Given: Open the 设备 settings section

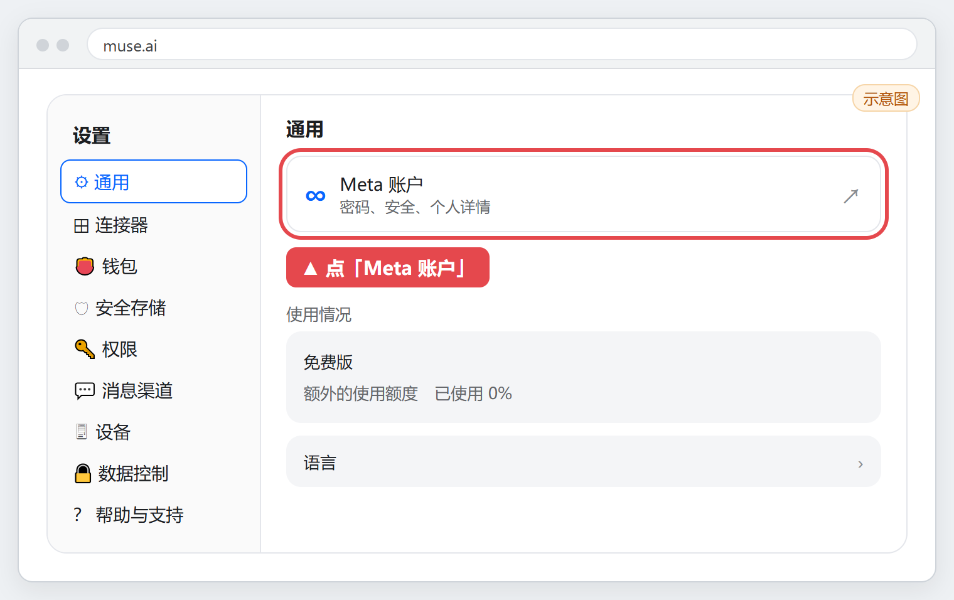Looking at the screenshot, I should 154,432.
